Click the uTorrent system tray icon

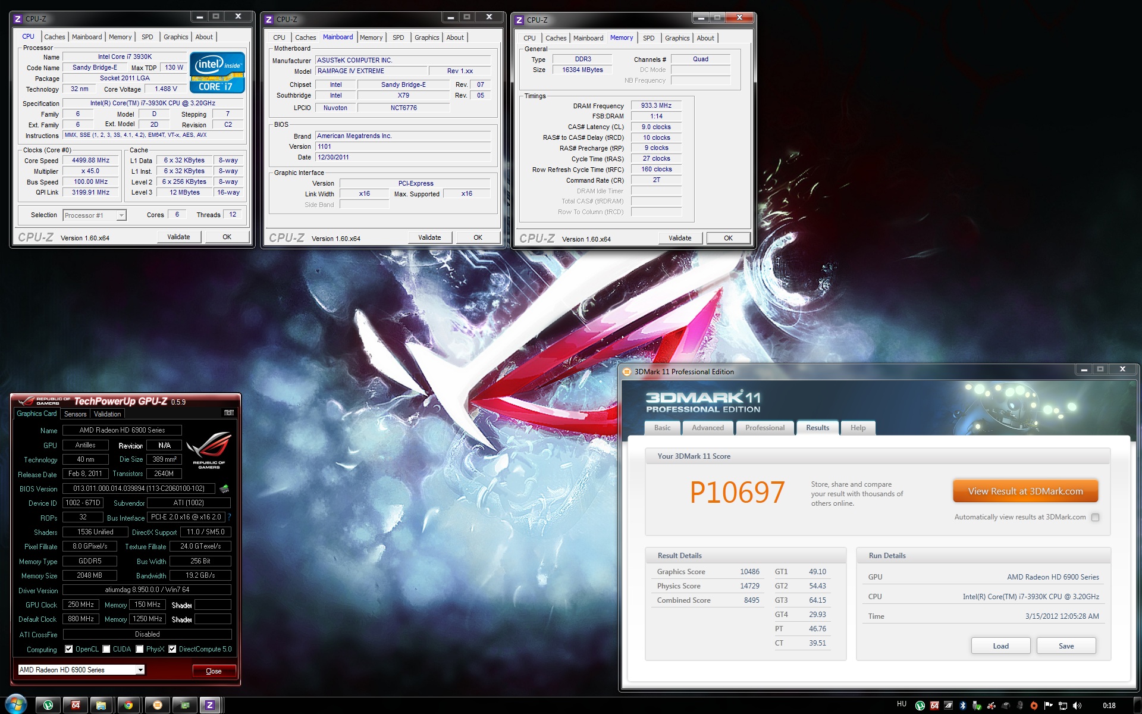click(920, 706)
